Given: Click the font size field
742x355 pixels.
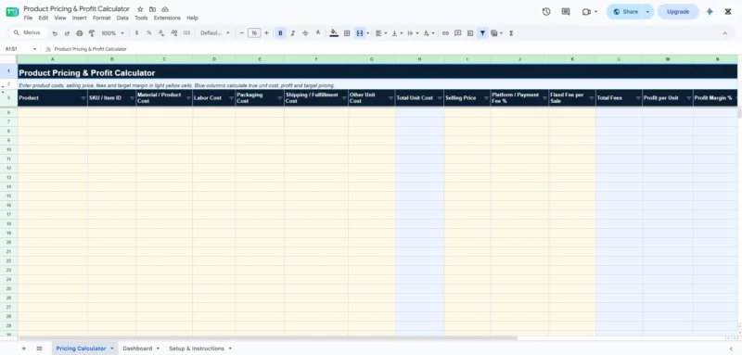Looking at the screenshot, I should point(254,33).
